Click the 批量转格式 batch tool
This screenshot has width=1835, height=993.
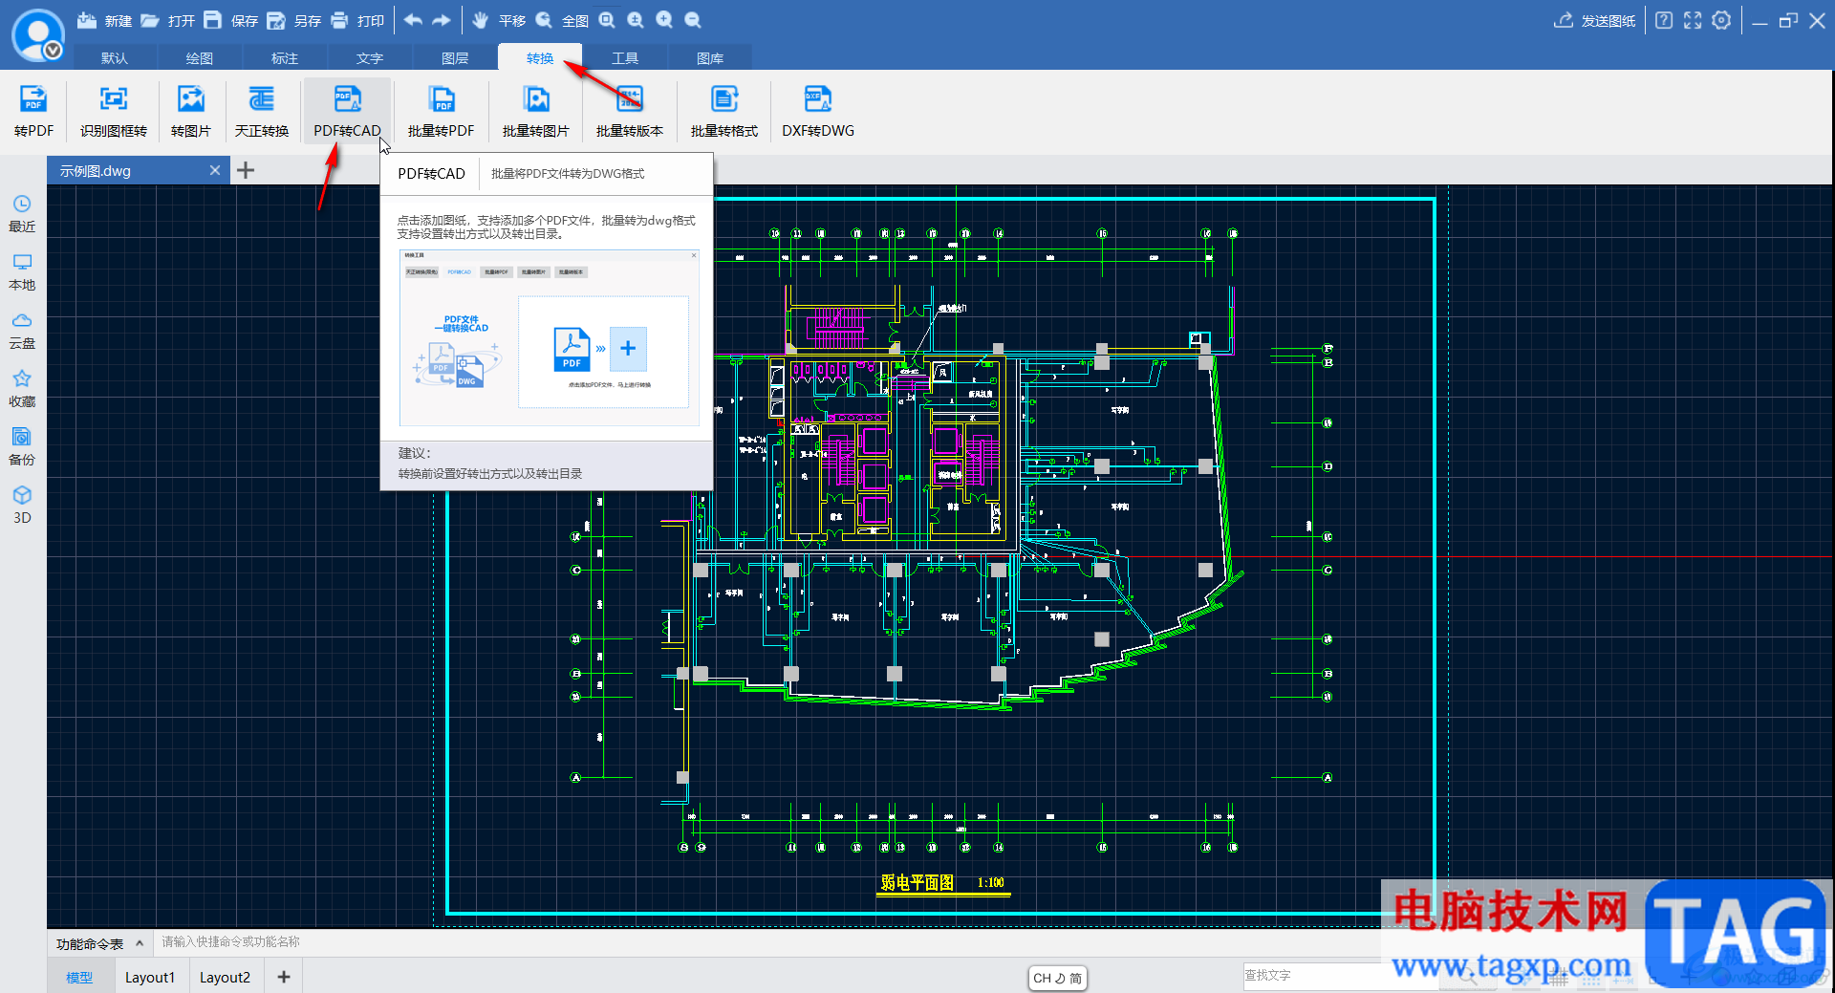tap(724, 111)
